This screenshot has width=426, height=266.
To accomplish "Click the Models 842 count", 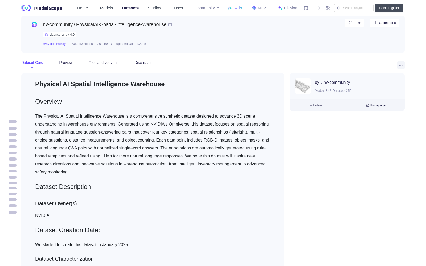I will coord(323,91).
